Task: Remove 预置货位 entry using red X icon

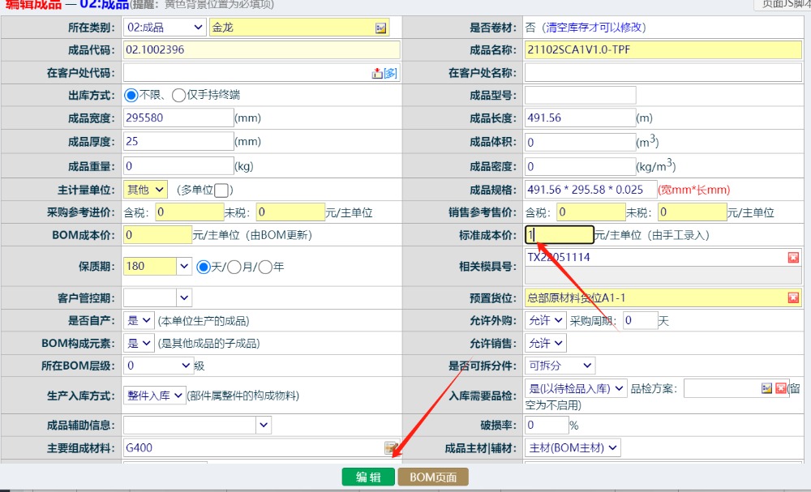Action: (793, 297)
